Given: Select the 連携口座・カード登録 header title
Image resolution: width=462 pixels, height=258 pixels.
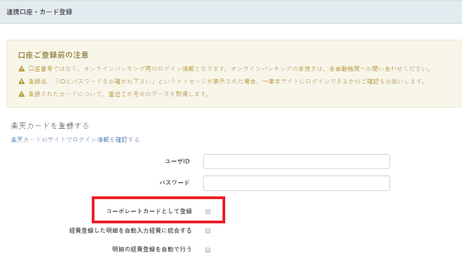Looking at the screenshot, I should point(39,12).
